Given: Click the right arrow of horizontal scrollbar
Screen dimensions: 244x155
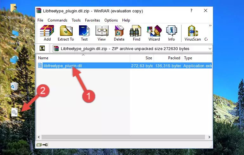Looking at the screenshot, I should [209, 137].
